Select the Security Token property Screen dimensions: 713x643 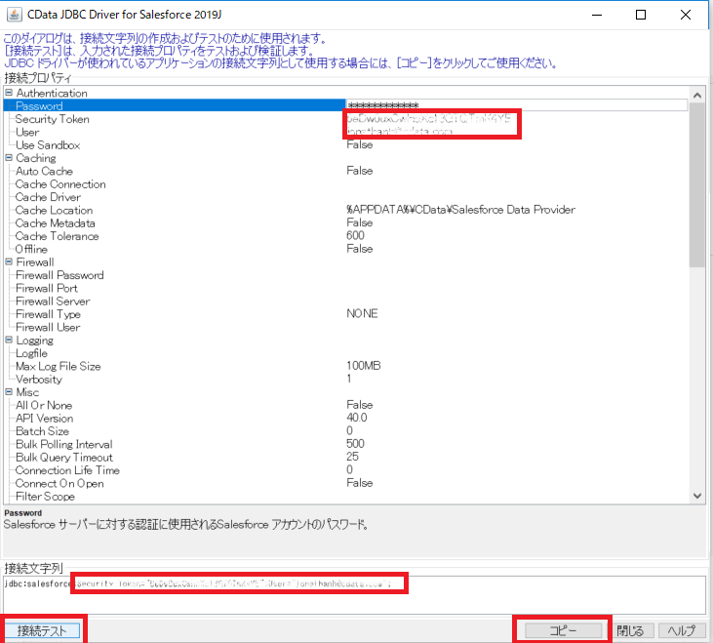pyautogui.click(x=53, y=119)
